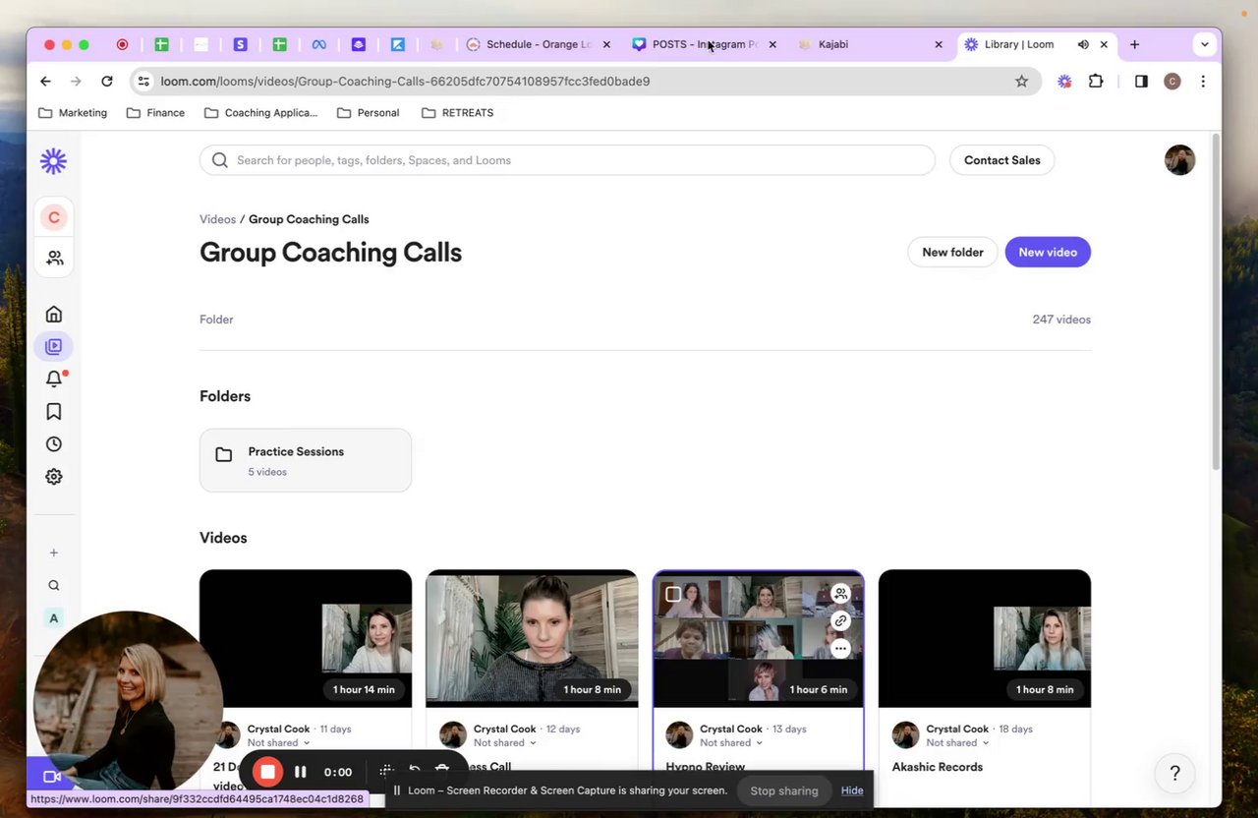
Task: Open the RETREATS bookmarks folder
Action: (x=458, y=113)
